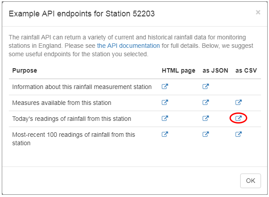Follow the API documentation link
This screenshot has width=269, height=197.
point(128,46)
